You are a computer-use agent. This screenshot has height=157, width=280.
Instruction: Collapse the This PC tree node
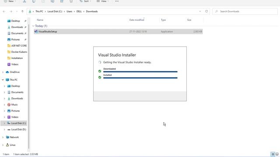[x=3, y=80]
